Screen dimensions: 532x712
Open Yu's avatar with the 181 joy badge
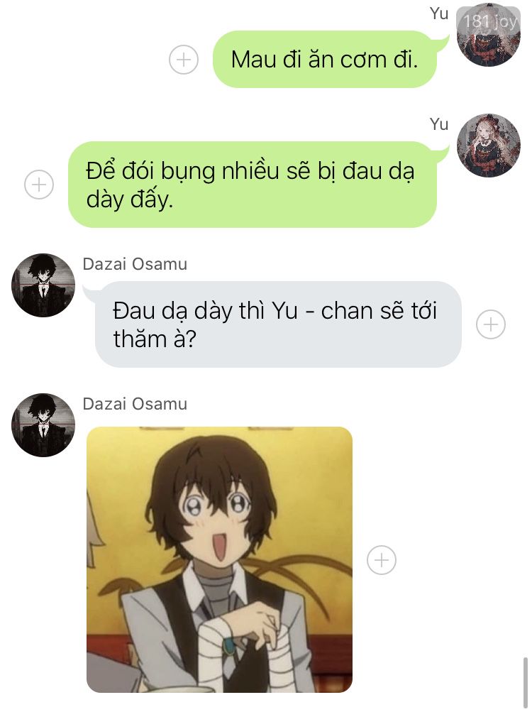(x=489, y=35)
